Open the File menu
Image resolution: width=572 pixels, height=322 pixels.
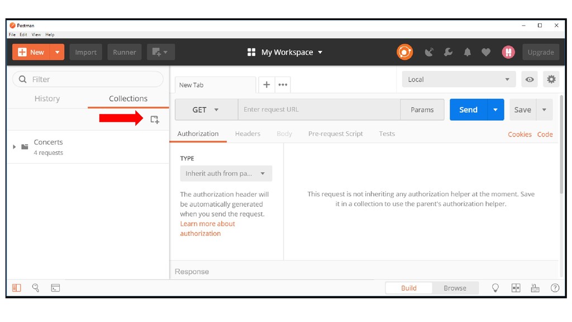(12, 35)
